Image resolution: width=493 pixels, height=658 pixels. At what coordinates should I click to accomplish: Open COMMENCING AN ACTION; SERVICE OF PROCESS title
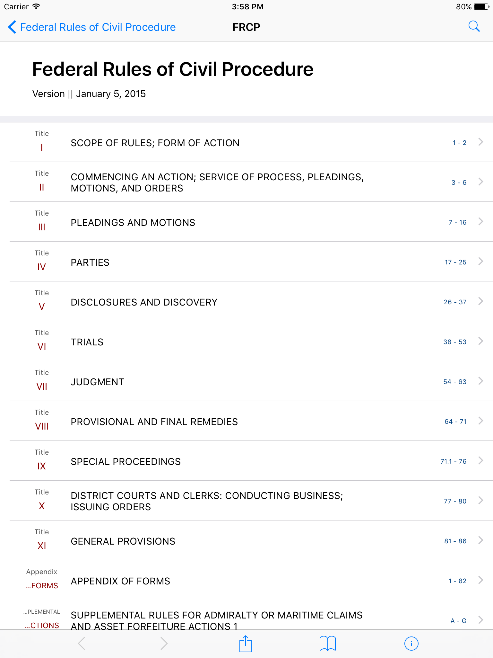[217, 182]
